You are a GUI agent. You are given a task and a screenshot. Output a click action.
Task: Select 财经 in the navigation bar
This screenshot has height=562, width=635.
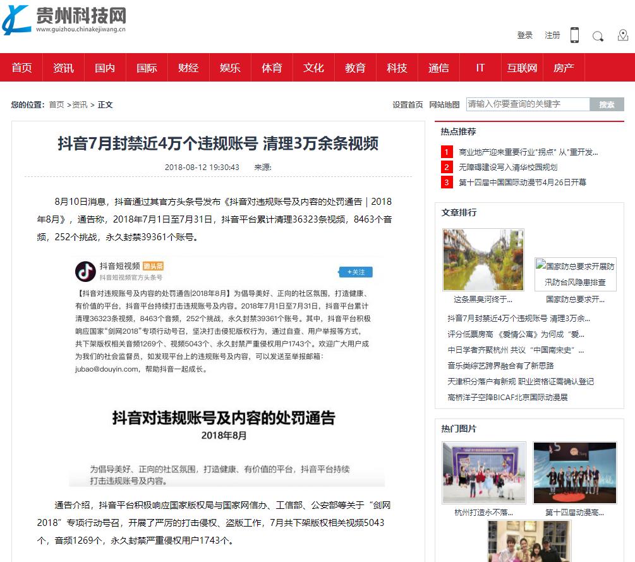point(188,68)
